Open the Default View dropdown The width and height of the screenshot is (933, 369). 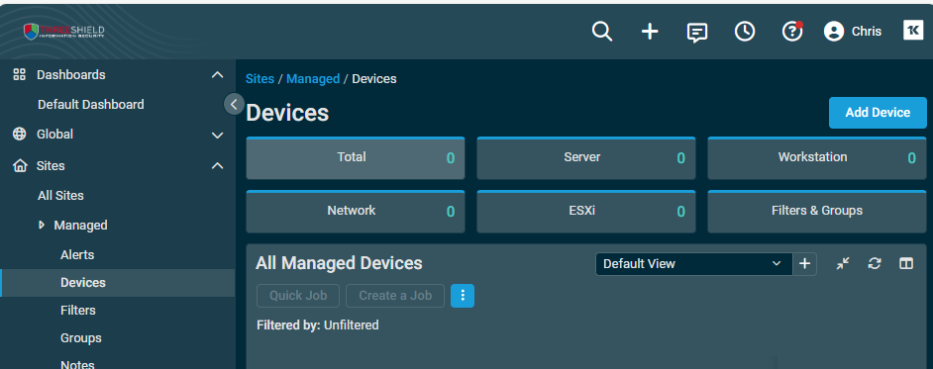693,264
